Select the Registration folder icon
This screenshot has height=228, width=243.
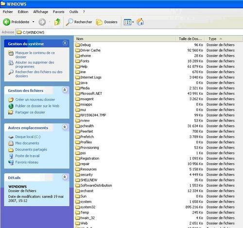78,158
